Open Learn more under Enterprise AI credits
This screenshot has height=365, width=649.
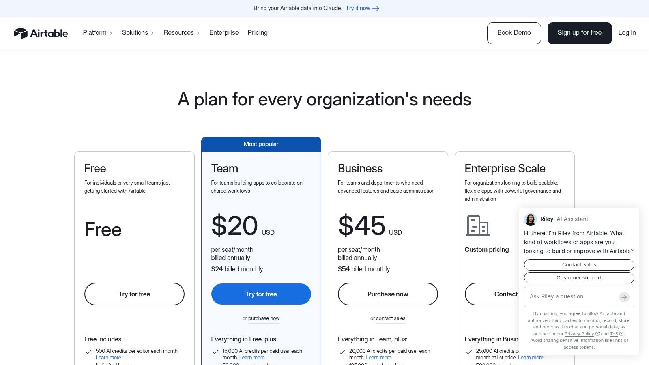pyautogui.click(x=531, y=358)
